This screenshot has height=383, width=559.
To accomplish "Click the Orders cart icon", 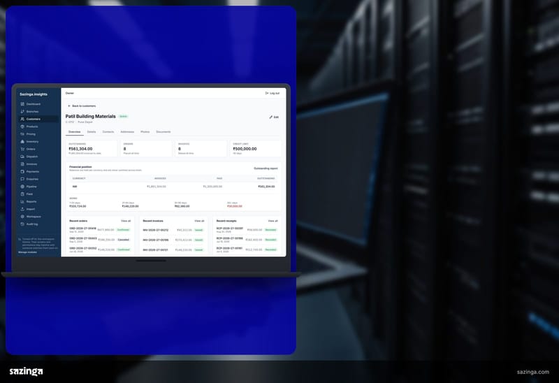I will tap(22, 149).
